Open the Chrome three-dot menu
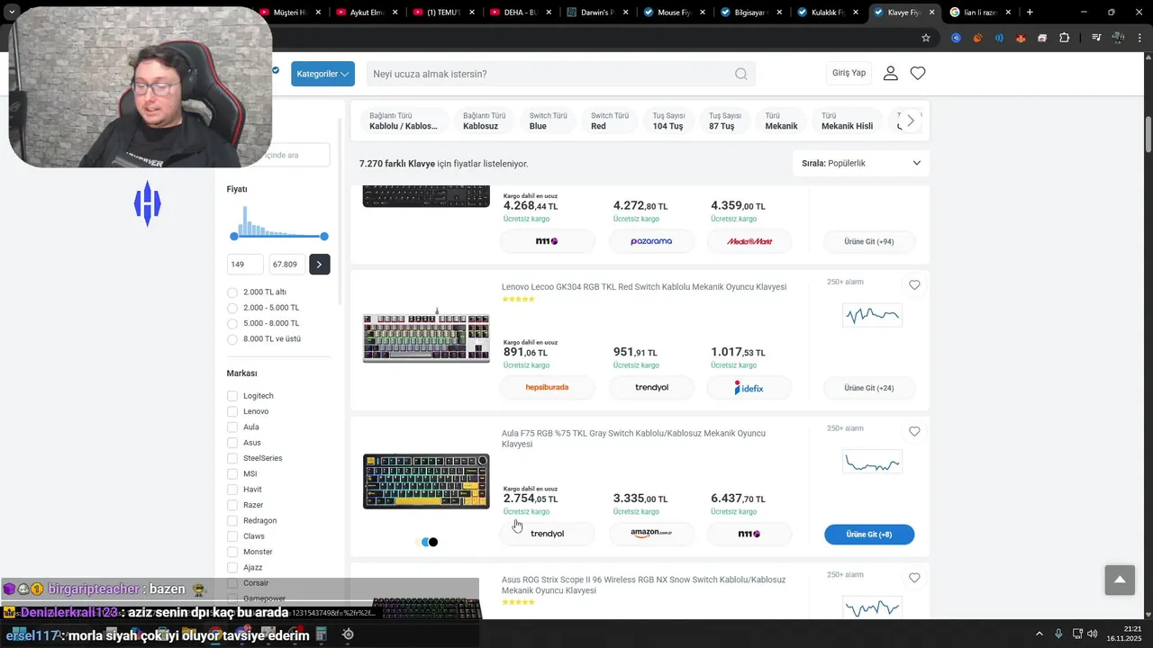This screenshot has width=1153, height=648. [1140, 38]
